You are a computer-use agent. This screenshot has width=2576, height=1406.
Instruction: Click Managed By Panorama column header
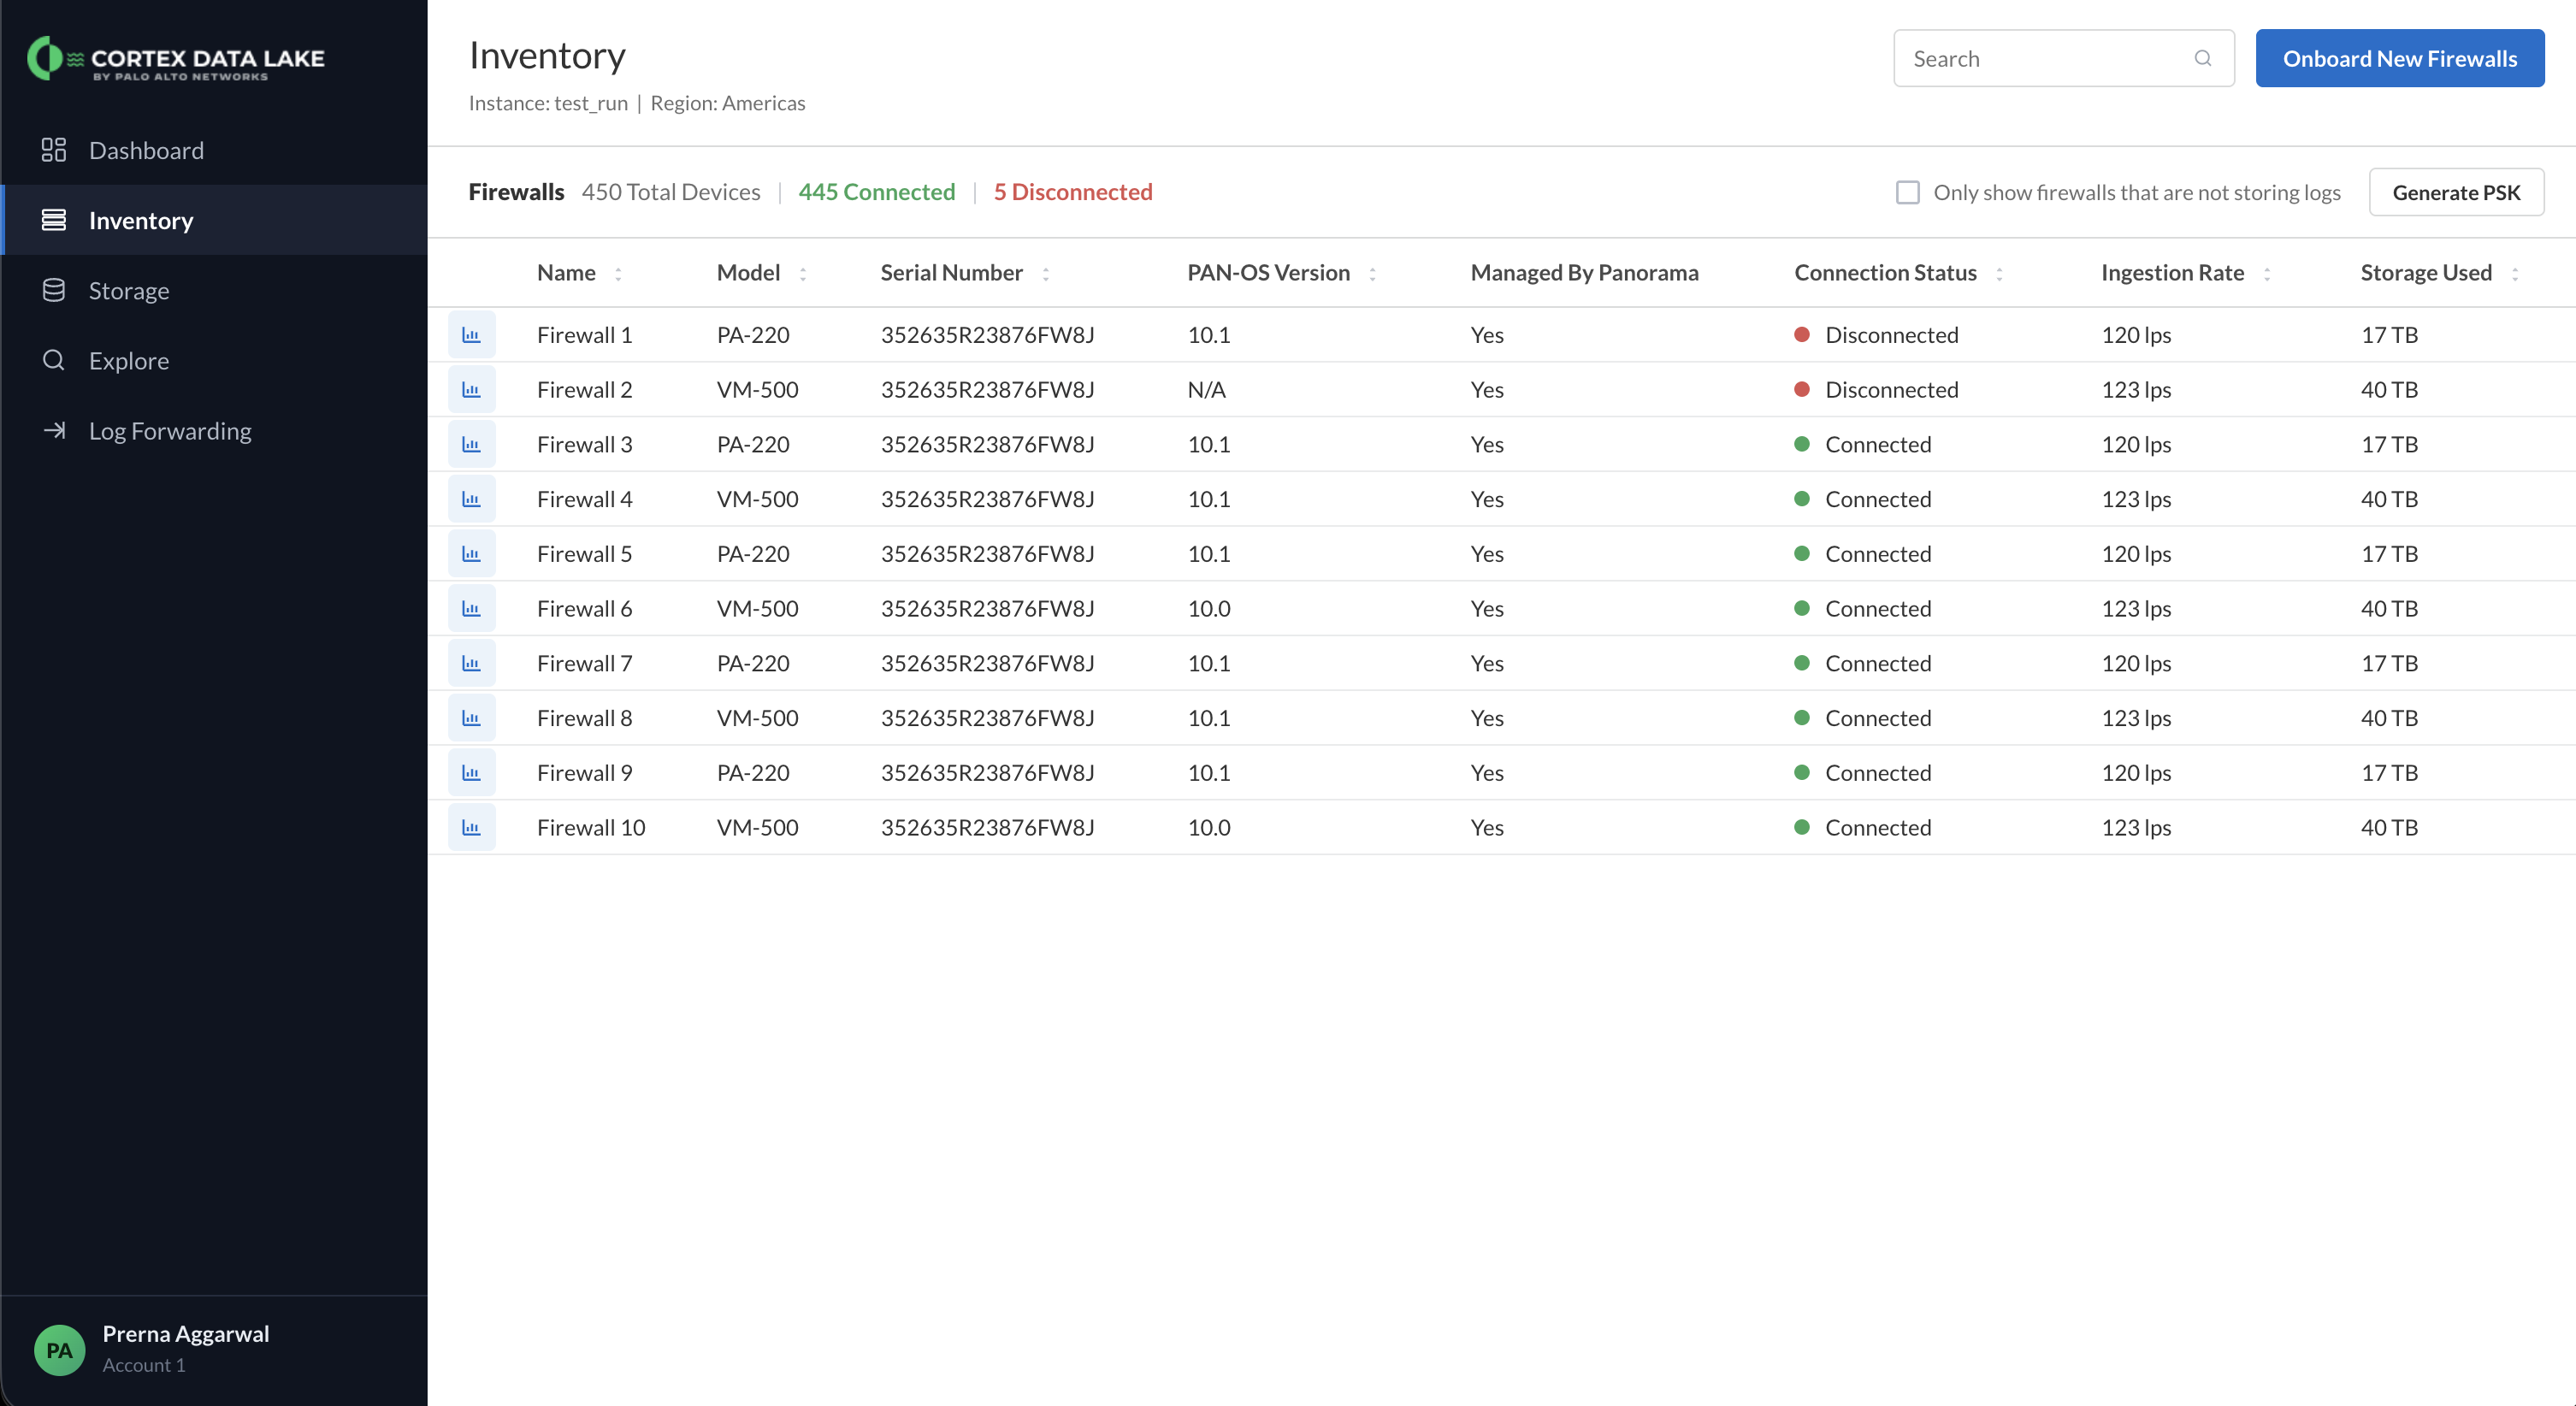click(1584, 273)
